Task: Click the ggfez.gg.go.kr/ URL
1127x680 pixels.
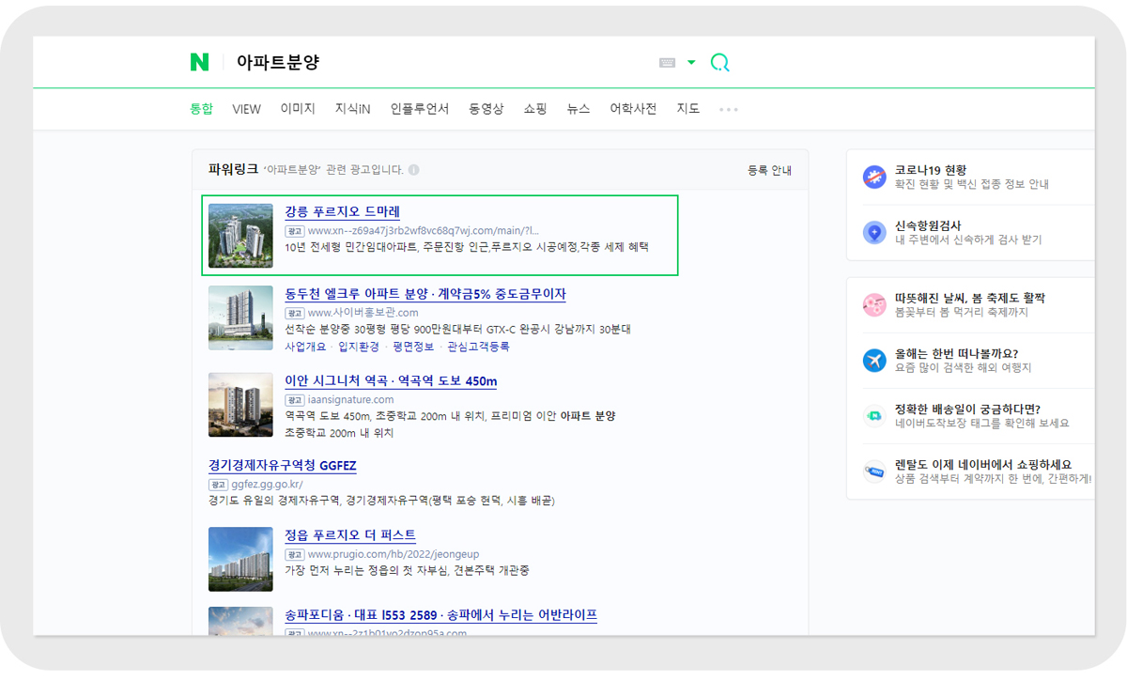Action: (x=267, y=484)
